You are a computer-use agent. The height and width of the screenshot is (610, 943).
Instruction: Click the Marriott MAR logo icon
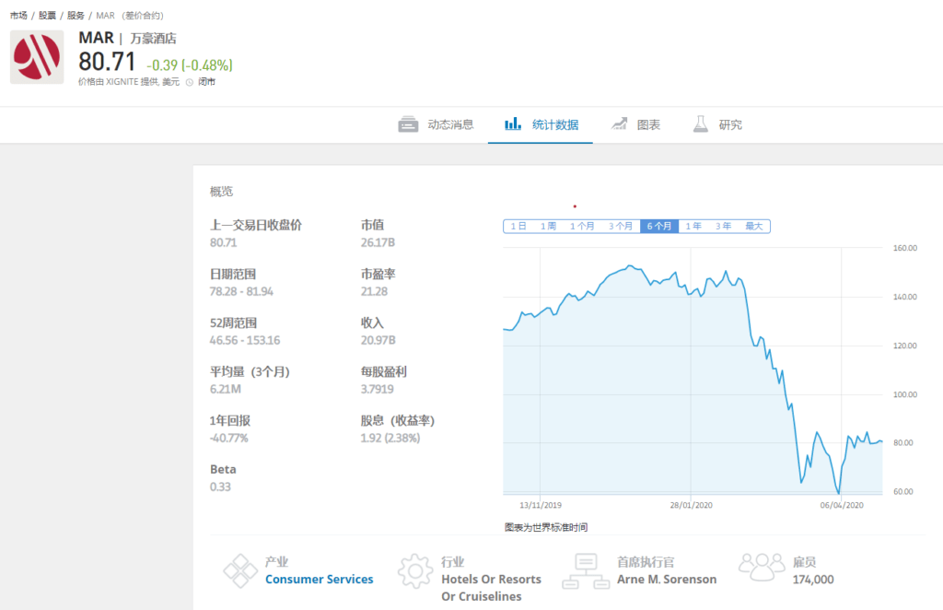pos(37,57)
